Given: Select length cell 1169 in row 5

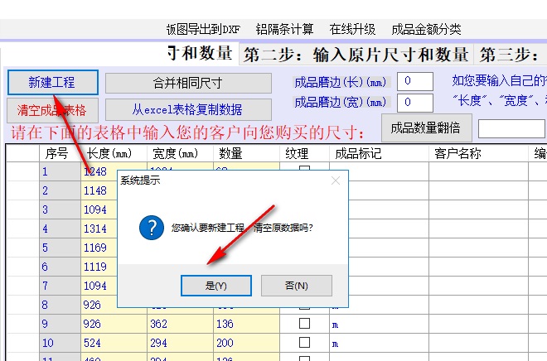Looking at the screenshot, I should [99, 248].
